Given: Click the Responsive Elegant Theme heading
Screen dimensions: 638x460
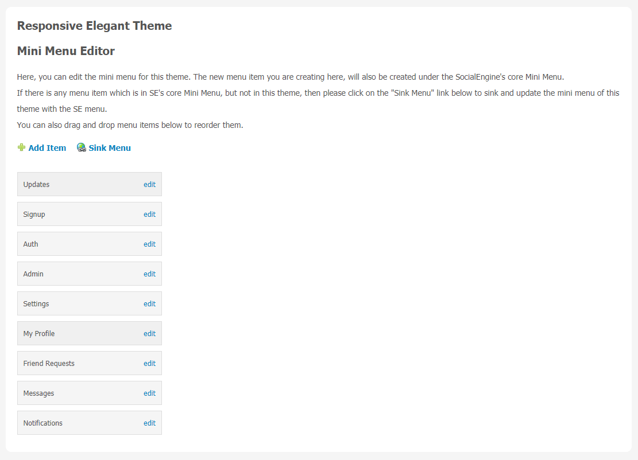Looking at the screenshot, I should coord(94,26).
